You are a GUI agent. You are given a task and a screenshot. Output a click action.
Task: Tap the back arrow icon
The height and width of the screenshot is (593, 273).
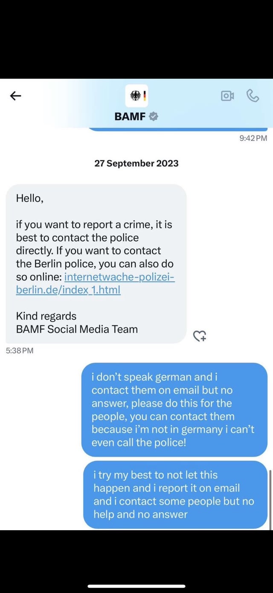click(x=15, y=96)
